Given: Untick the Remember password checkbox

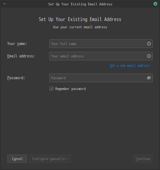Looking at the screenshot, I should (52, 89).
